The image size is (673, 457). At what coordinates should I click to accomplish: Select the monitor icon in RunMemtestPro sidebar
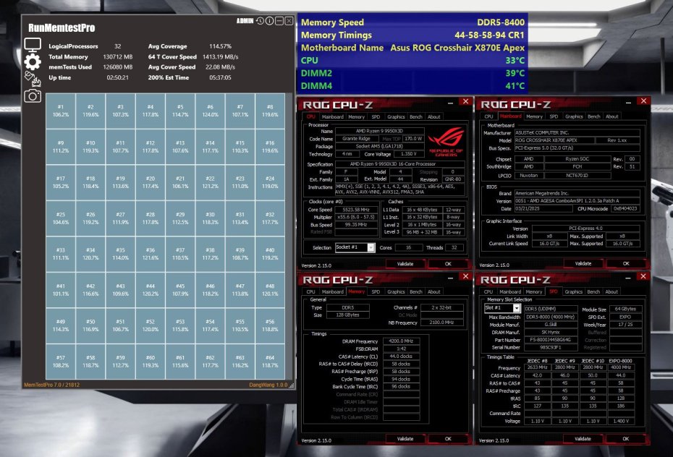(x=33, y=45)
